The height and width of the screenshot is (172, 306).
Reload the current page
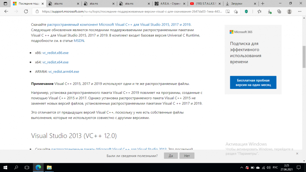point(26,12)
